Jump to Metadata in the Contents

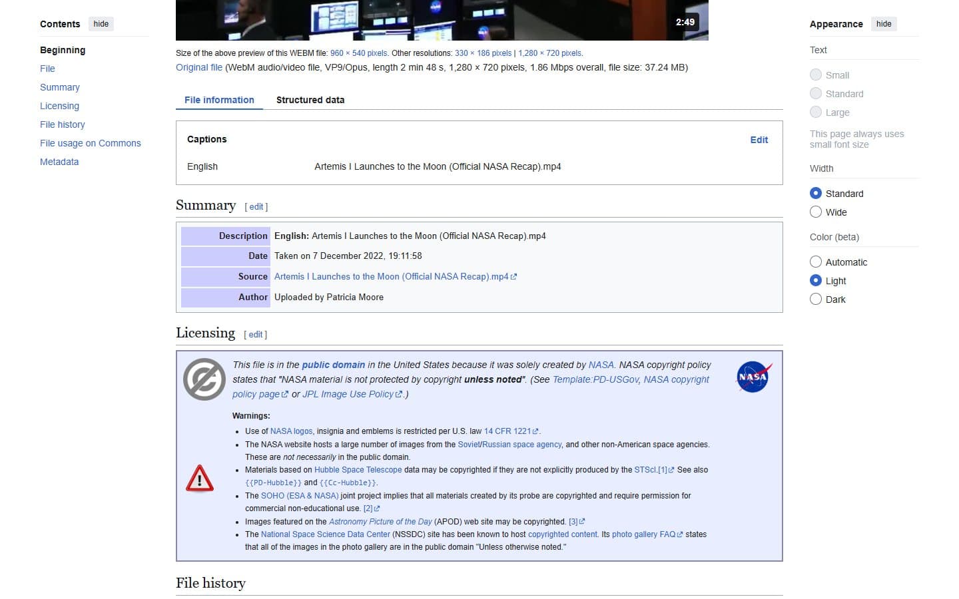tap(59, 162)
